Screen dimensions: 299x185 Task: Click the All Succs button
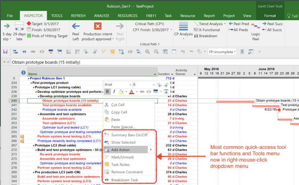[x=272, y=30]
